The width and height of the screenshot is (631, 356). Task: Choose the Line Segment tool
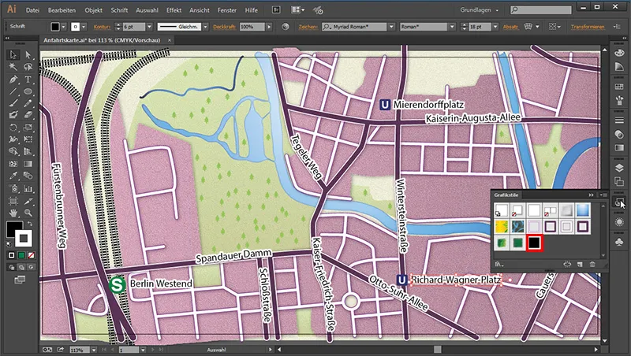click(x=13, y=91)
